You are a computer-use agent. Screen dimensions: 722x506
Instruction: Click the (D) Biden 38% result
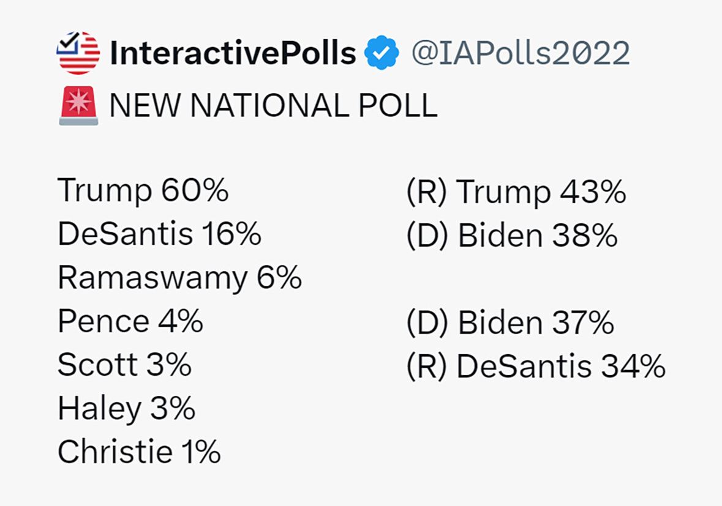[x=511, y=236]
